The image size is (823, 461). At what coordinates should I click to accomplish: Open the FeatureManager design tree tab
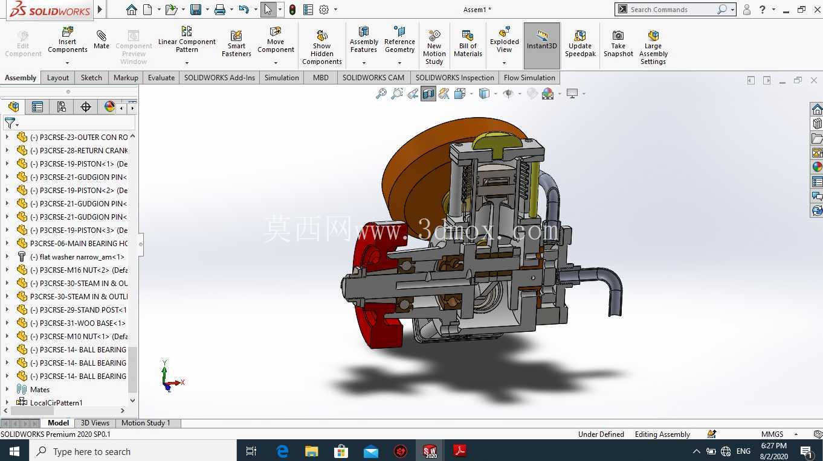(13, 107)
